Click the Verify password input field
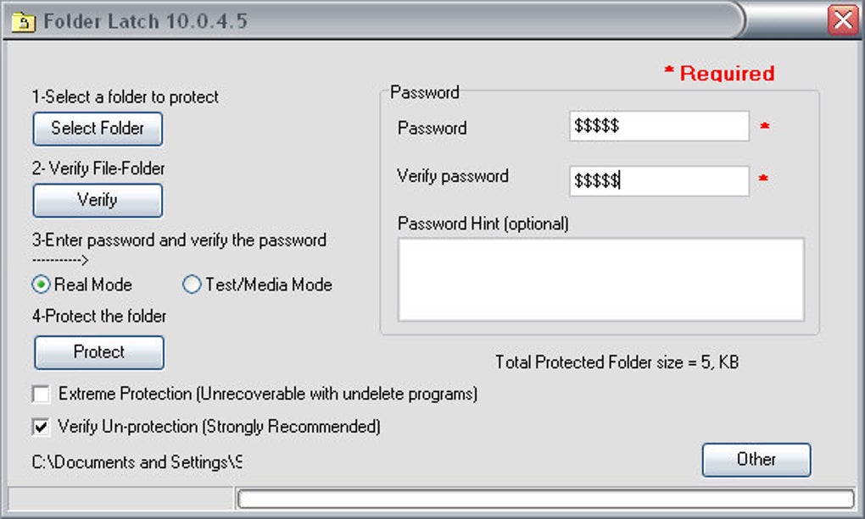The height and width of the screenshot is (519, 865). click(x=659, y=180)
